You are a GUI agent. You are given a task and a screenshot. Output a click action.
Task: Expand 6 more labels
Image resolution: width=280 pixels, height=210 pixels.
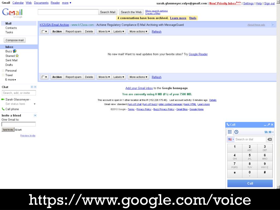click(x=11, y=80)
